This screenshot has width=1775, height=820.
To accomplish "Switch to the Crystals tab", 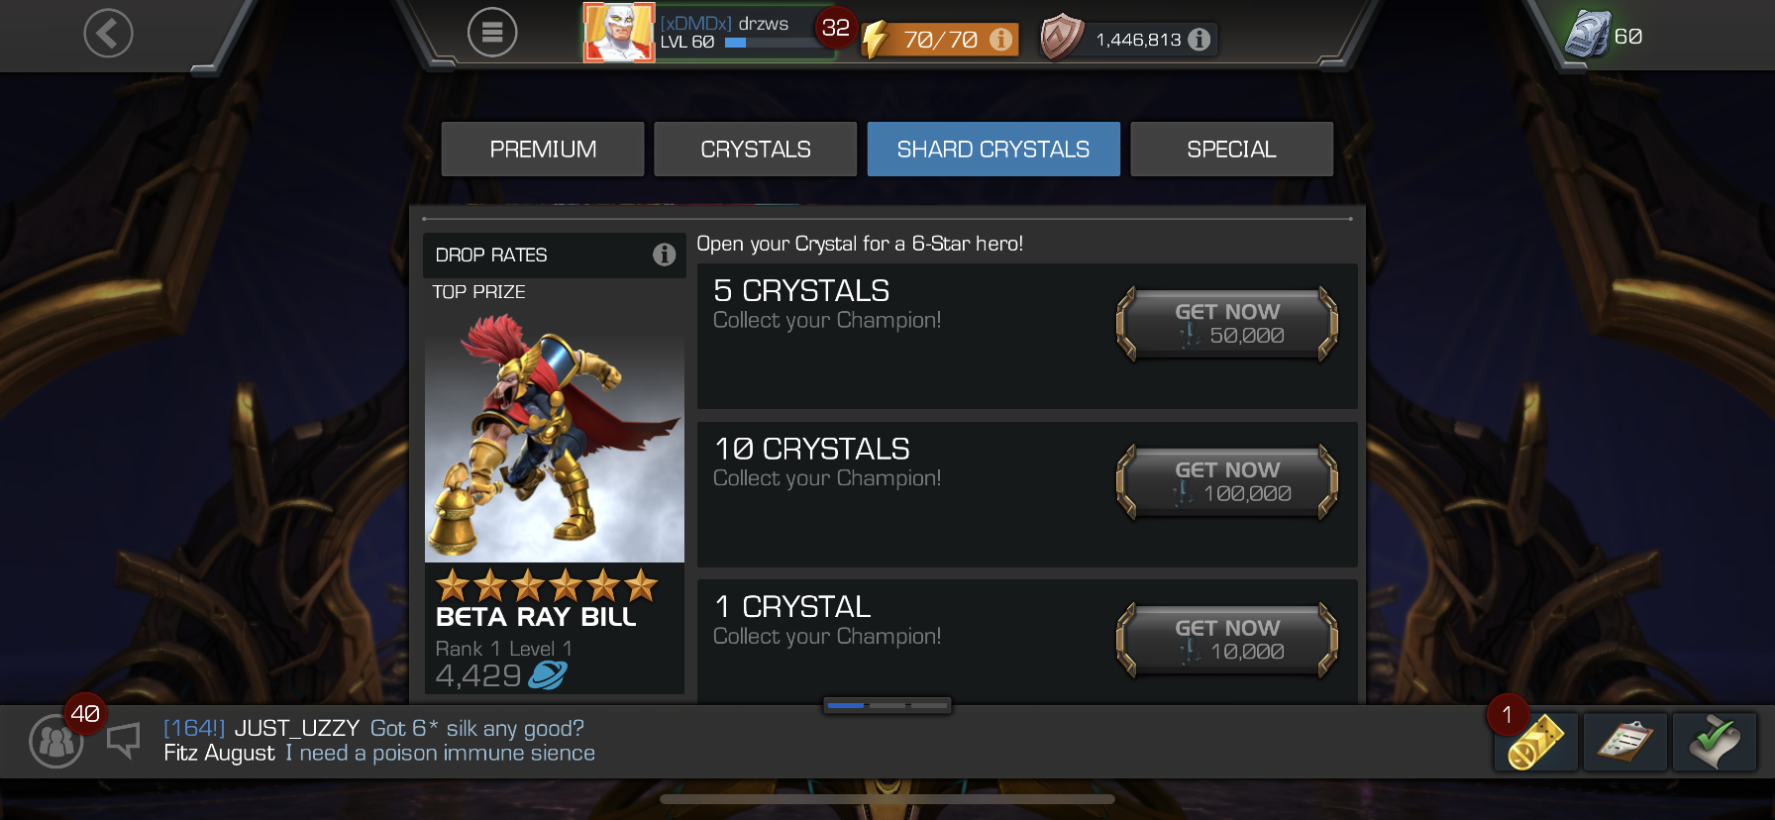I will [756, 150].
